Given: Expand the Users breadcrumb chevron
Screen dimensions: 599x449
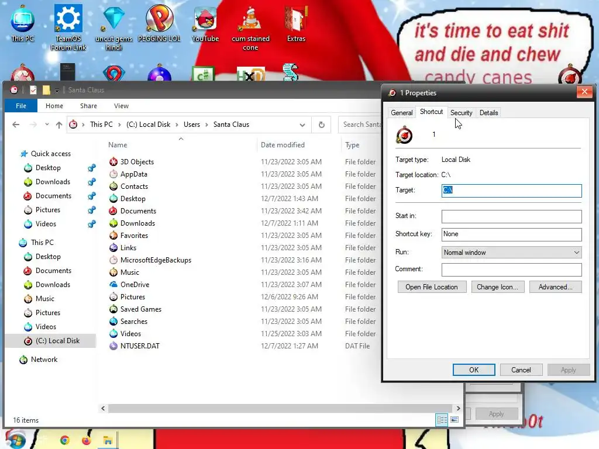Looking at the screenshot, I should [x=206, y=125].
